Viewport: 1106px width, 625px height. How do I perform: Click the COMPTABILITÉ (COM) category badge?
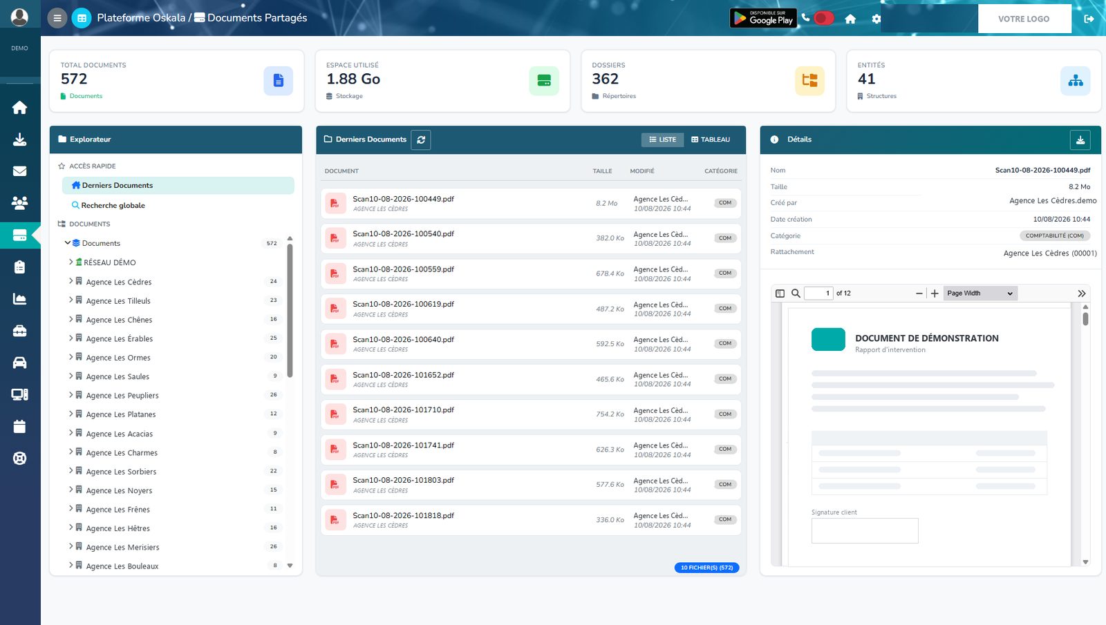pos(1055,235)
